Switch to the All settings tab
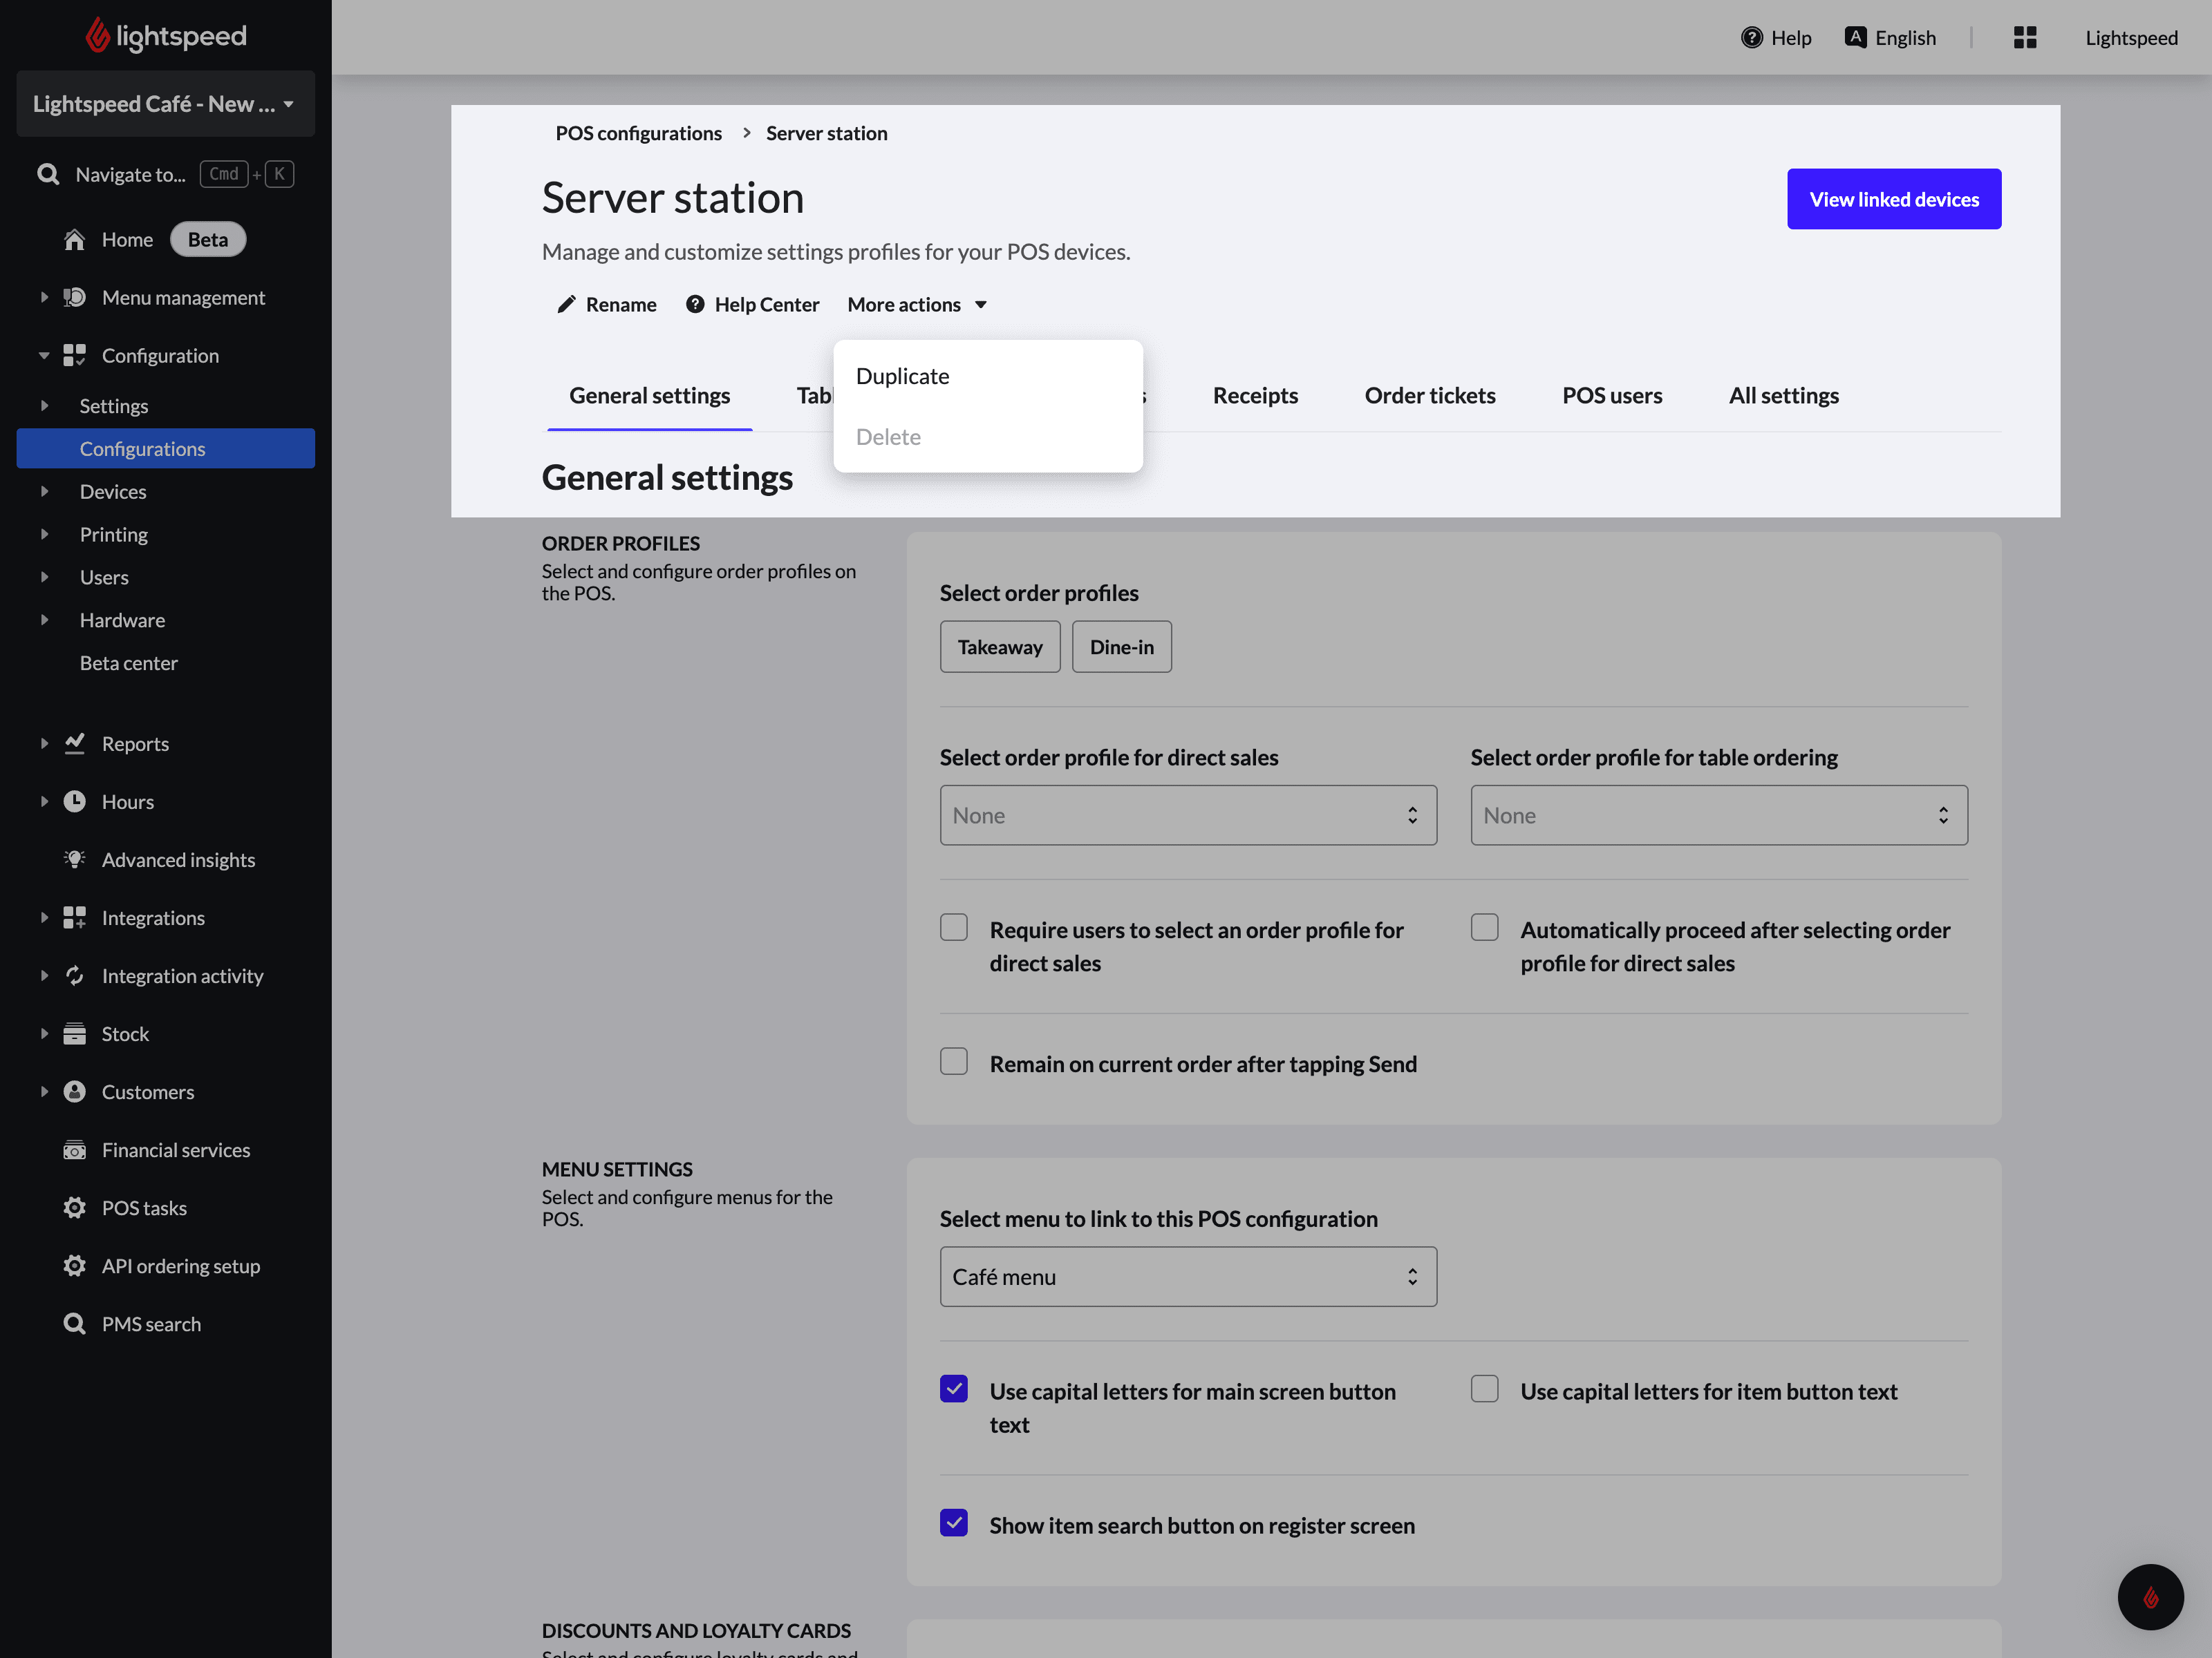This screenshot has height=1658, width=2212. click(1784, 396)
